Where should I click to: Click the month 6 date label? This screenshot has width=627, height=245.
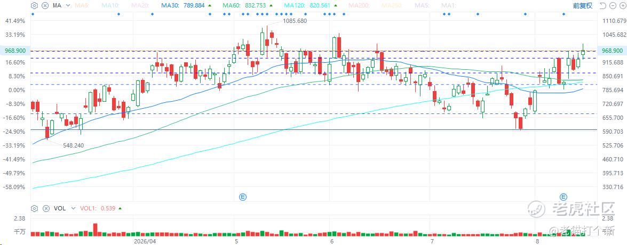point(332,241)
